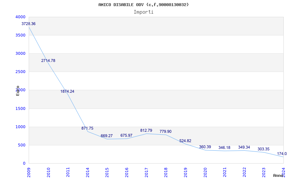287x179 pixels.
Task: Click the 2023 x-axis year label
Action: pos(264,171)
